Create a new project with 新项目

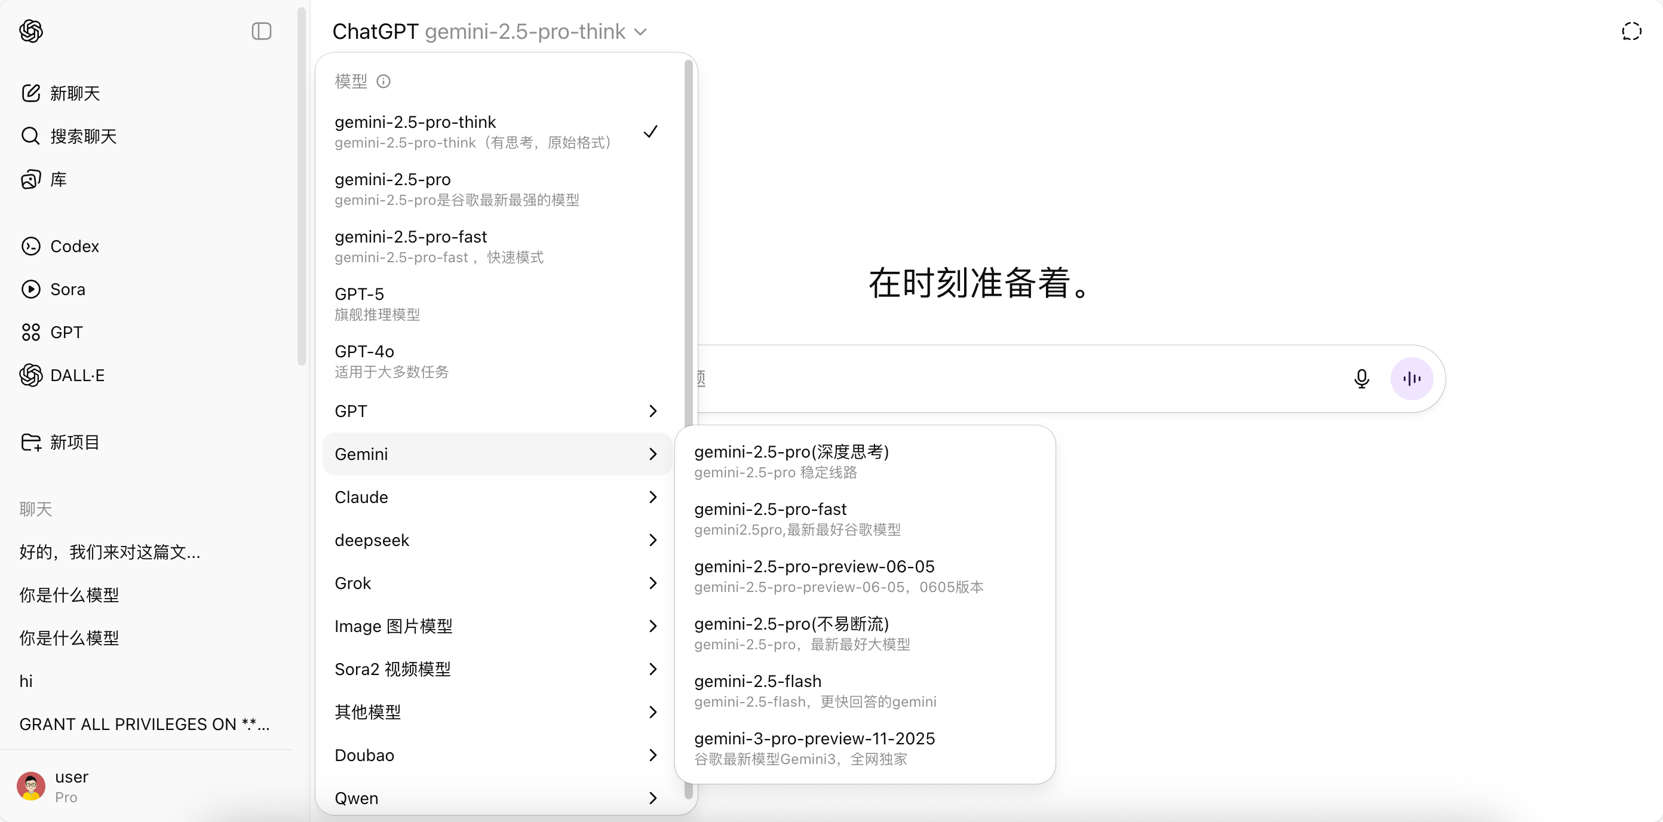61,442
